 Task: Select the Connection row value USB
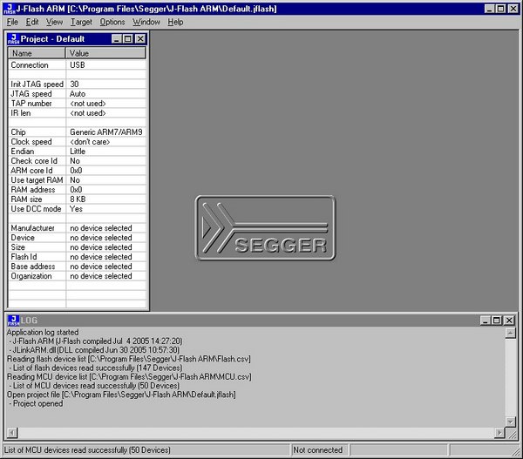click(x=78, y=65)
